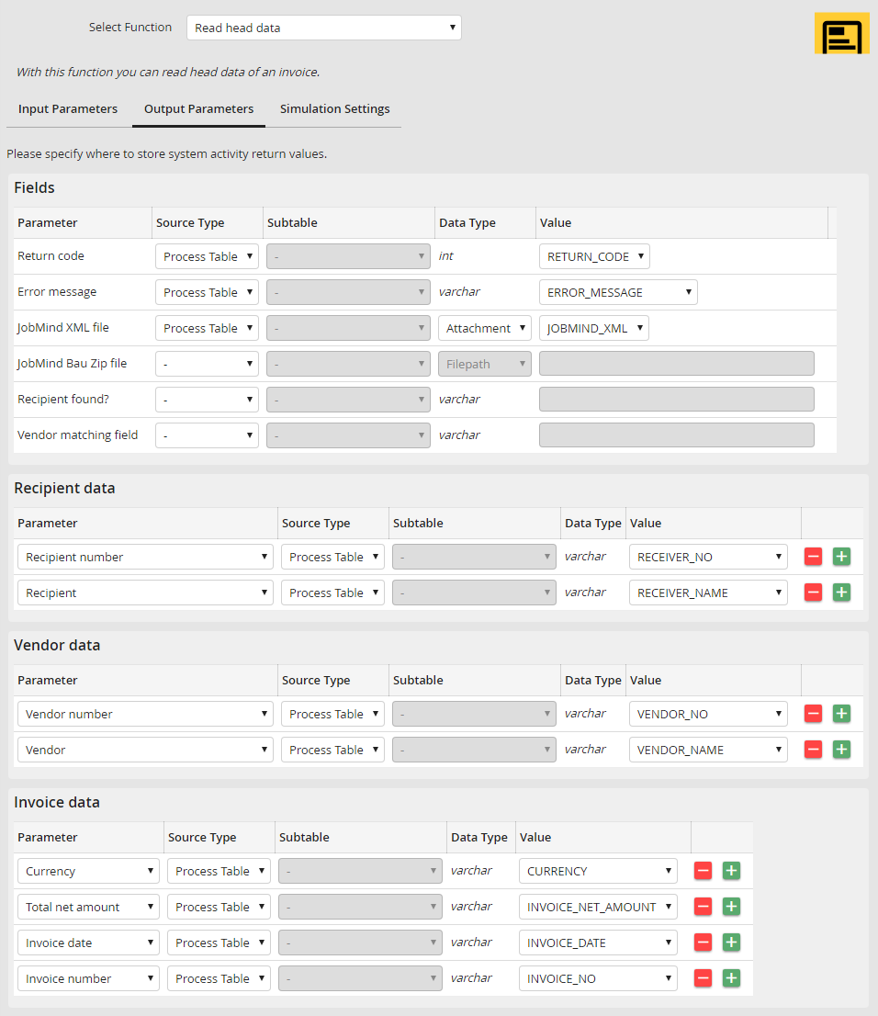Click the Vendor matching field value box
This screenshot has width=878, height=1016.
pyautogui.click(x=677, y=435)
